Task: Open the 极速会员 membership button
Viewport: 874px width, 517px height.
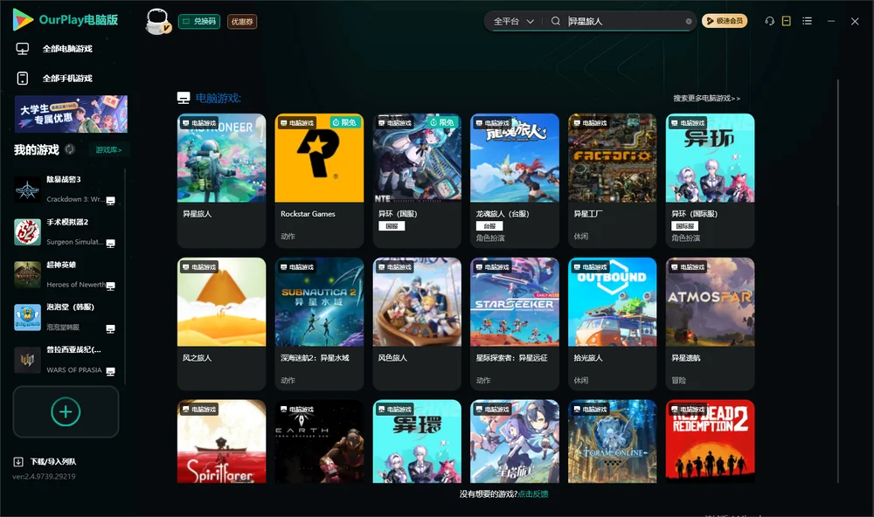Action: [724, 21]
